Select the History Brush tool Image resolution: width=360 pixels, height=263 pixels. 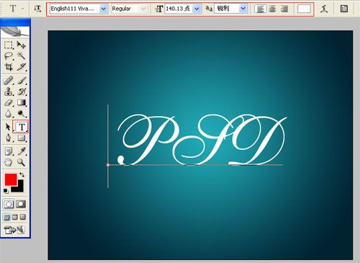(x=22, y=92)
